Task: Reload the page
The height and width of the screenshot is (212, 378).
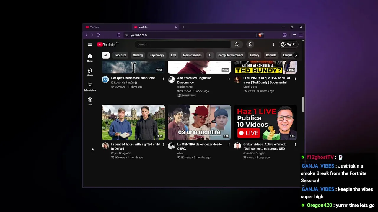Action: point(98,35)
